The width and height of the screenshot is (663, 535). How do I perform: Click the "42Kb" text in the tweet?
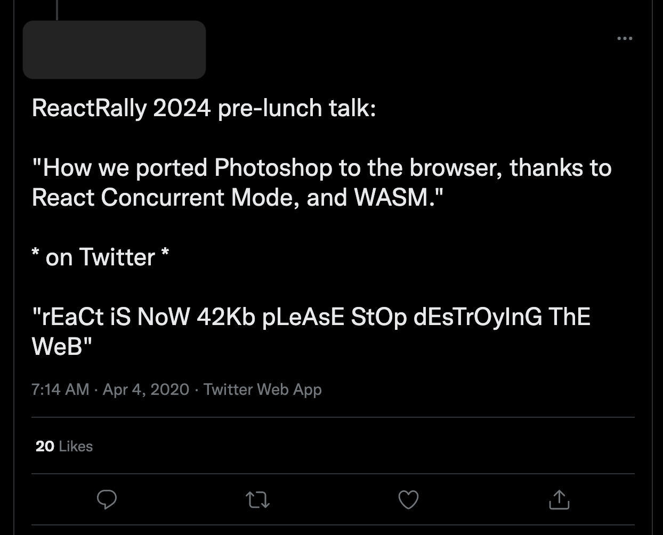pos(225,317)
